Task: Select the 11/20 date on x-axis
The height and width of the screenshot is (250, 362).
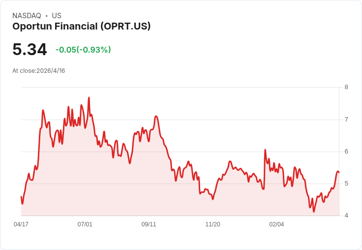Action: (x=212, y=224)
